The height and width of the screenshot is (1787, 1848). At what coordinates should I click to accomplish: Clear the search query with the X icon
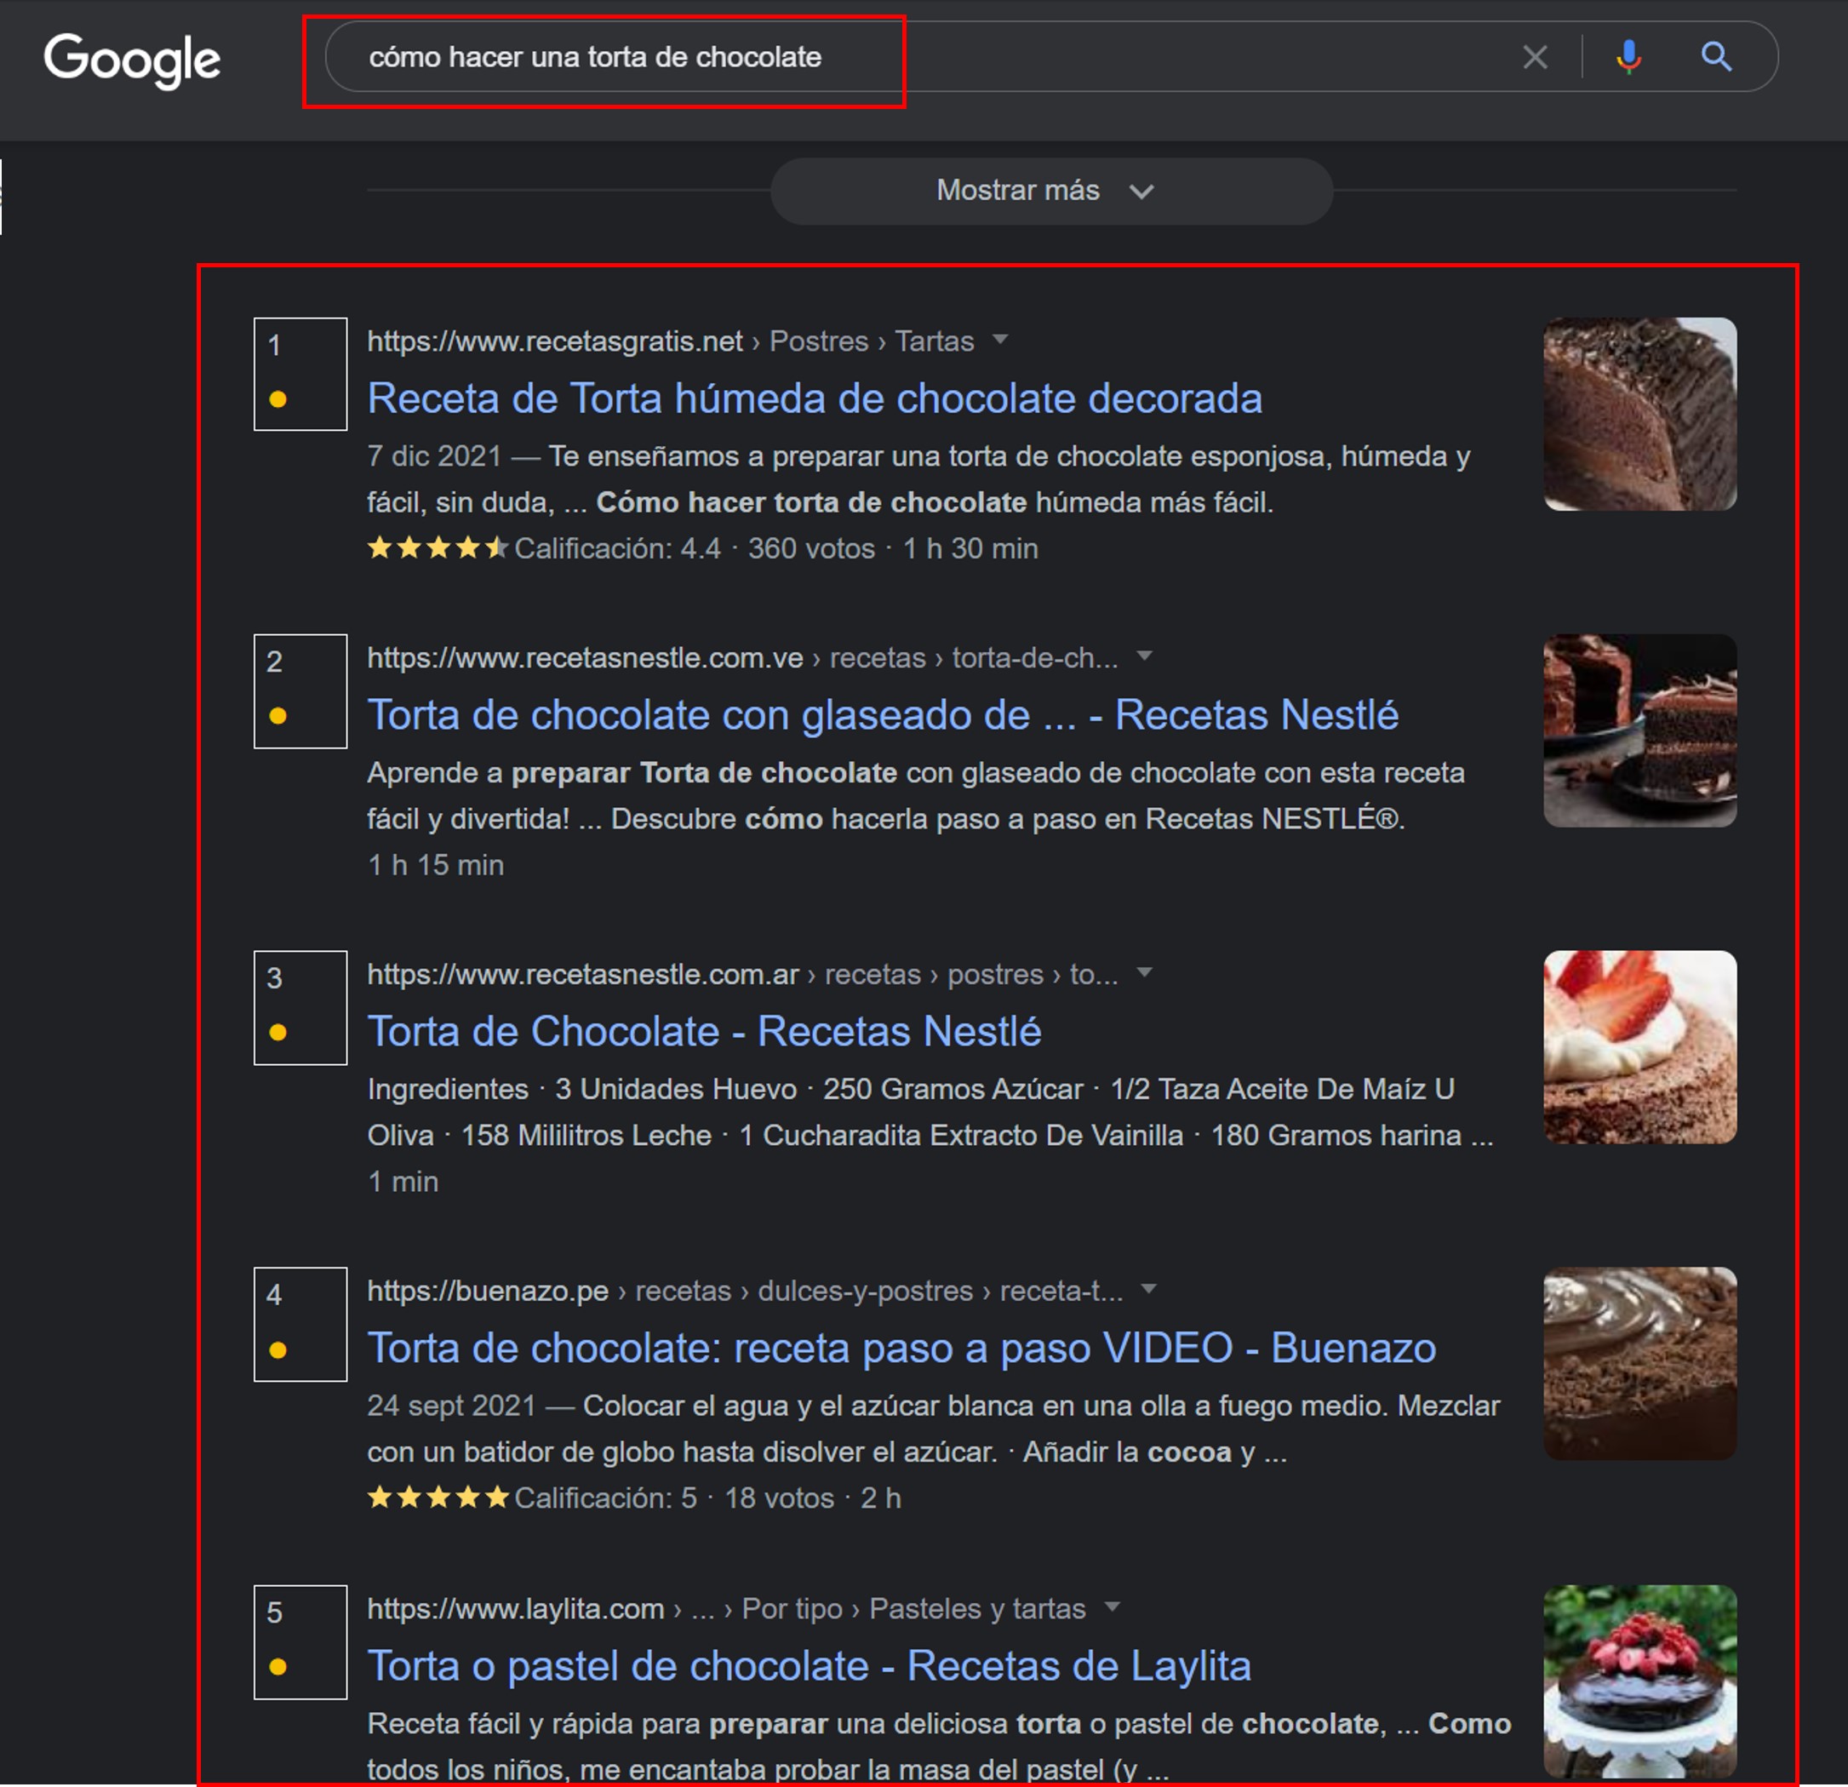click(x=1535, y=56)
